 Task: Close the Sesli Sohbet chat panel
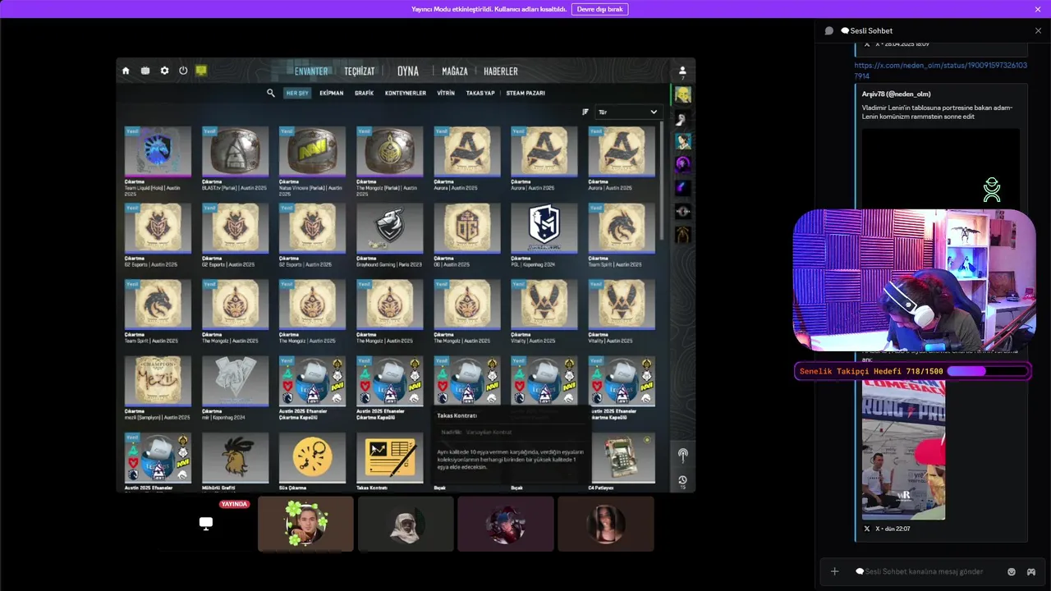[x=1038, y=30]
